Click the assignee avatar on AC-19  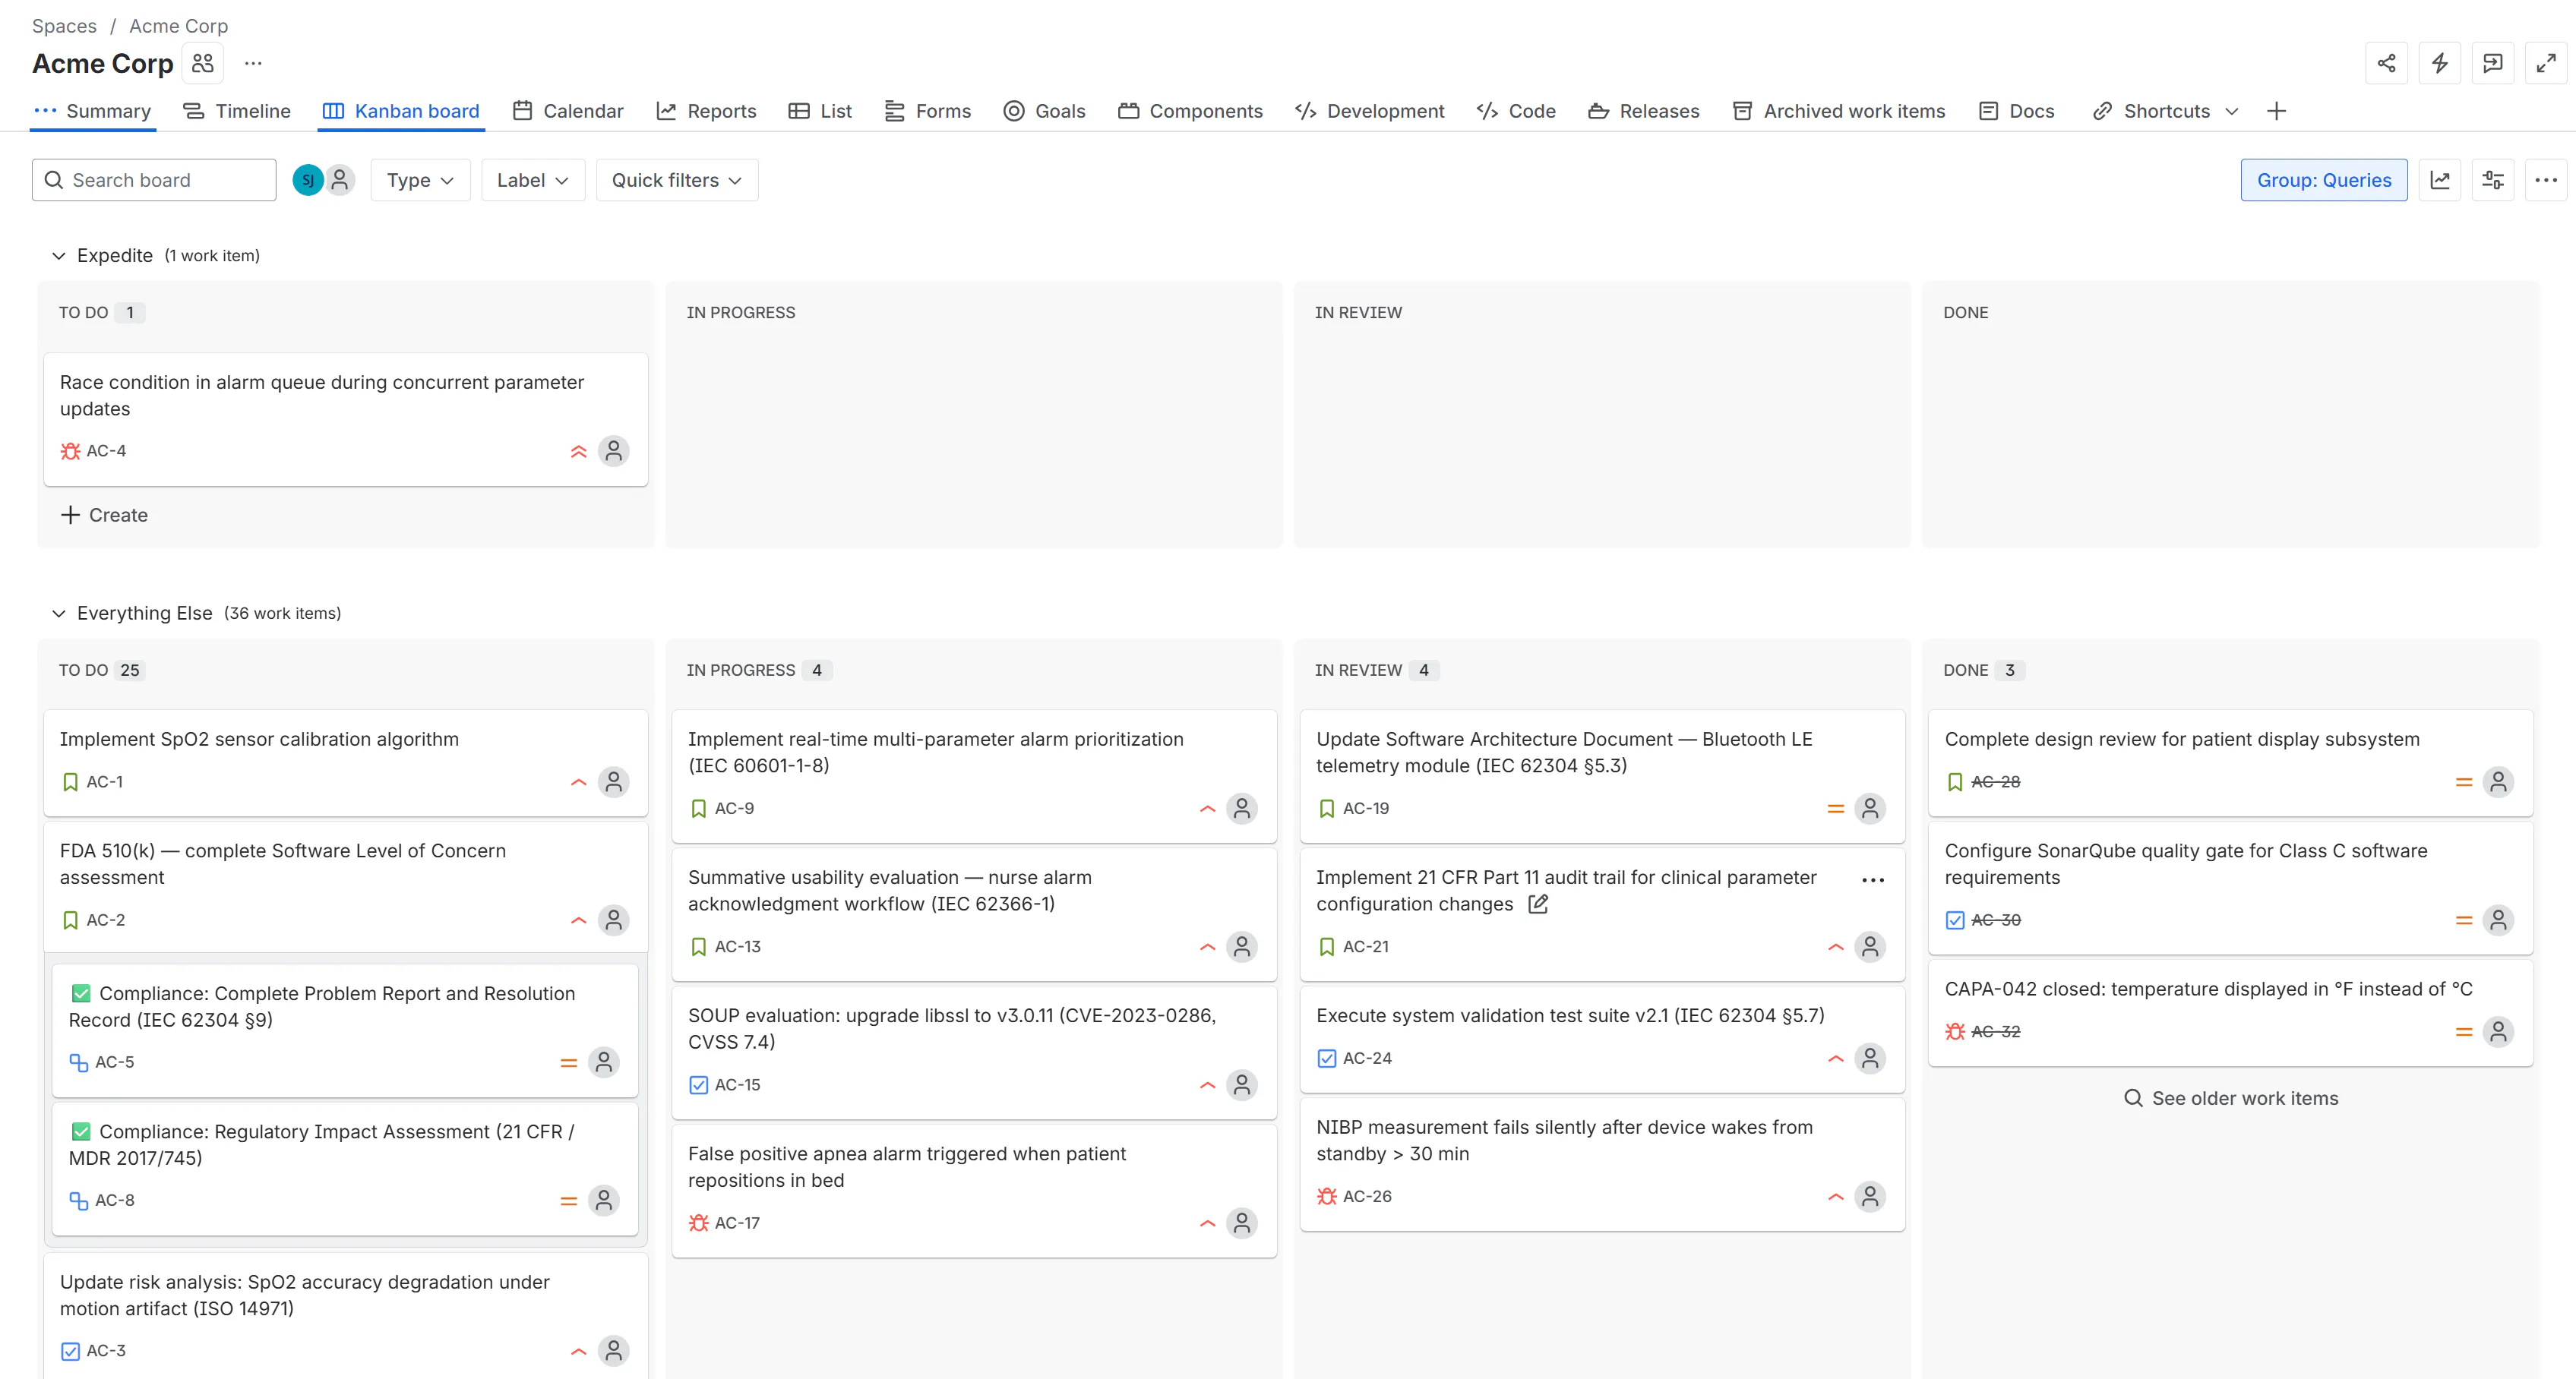[x=1870, y=809]
